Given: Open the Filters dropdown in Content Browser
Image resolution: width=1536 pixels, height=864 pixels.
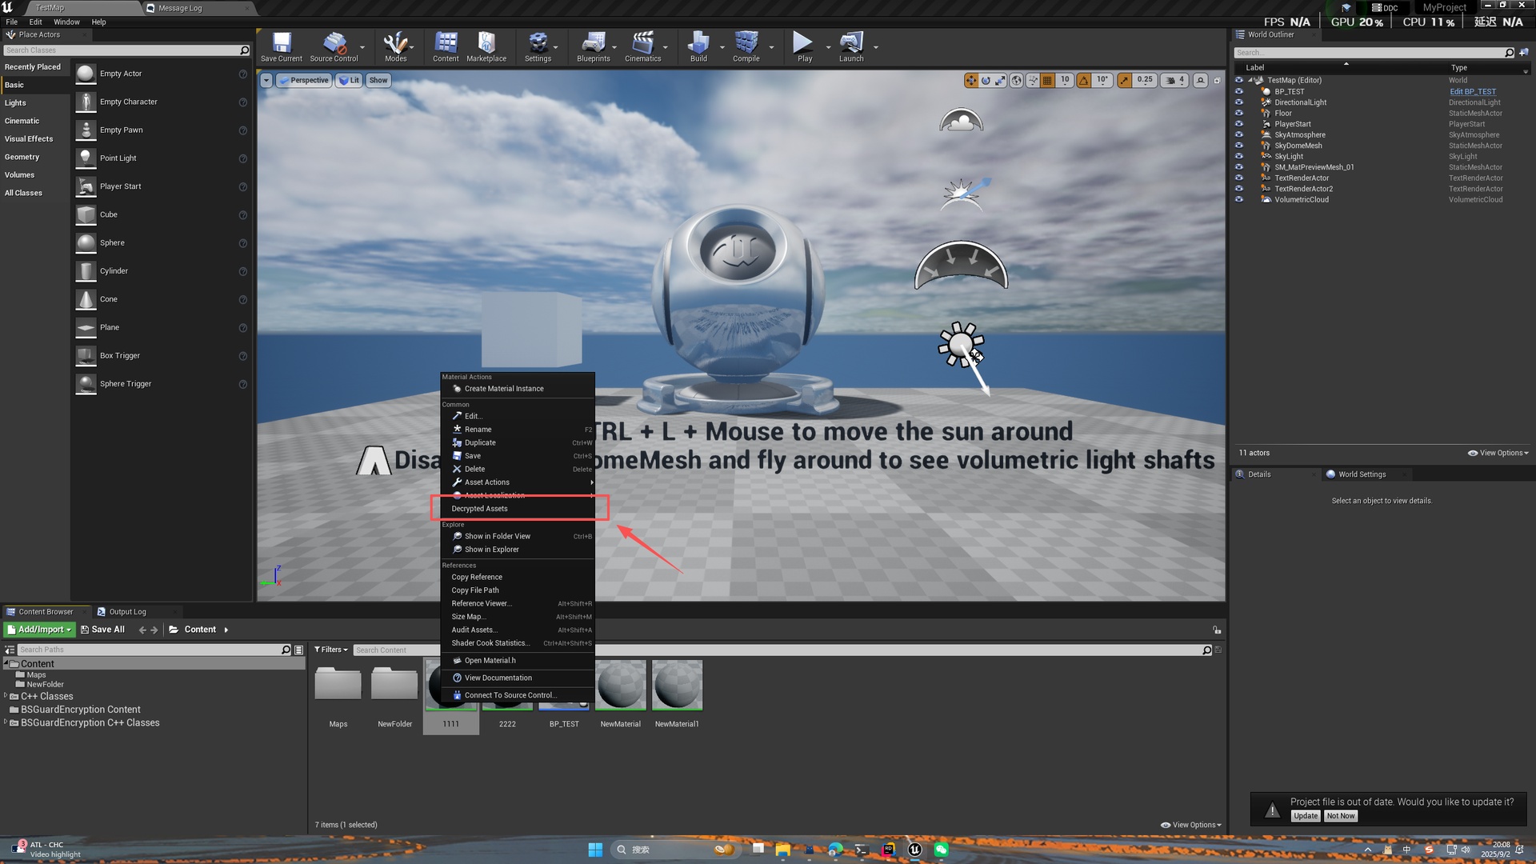Looking at the screenshot, I should click(x=330, y=650).
